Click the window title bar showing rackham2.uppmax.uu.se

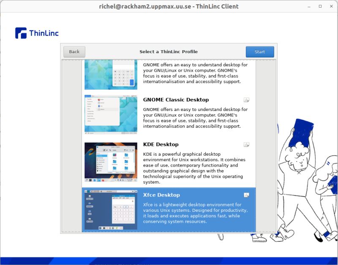point(169,6)
